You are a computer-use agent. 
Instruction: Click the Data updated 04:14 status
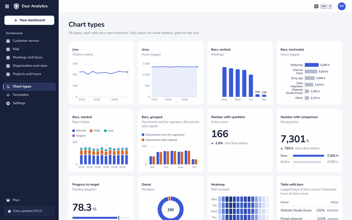coord(29,211)
